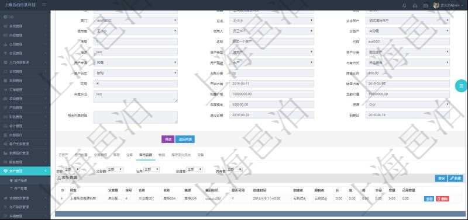Image resolution: width=468 pixels, height=220 pixels.
Task: Open the 创建者 filter dropdown
Action: click(x=195, y=169)
